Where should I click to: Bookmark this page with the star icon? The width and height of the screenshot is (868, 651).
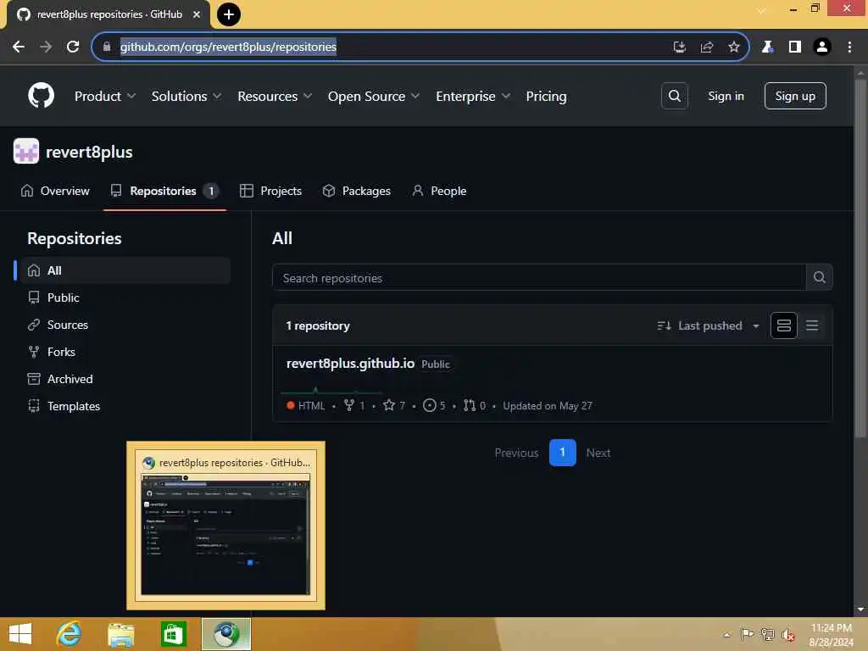[x=733, y=47]
